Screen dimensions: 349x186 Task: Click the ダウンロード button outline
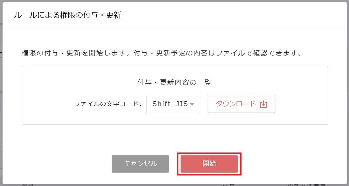coord(241,104)
